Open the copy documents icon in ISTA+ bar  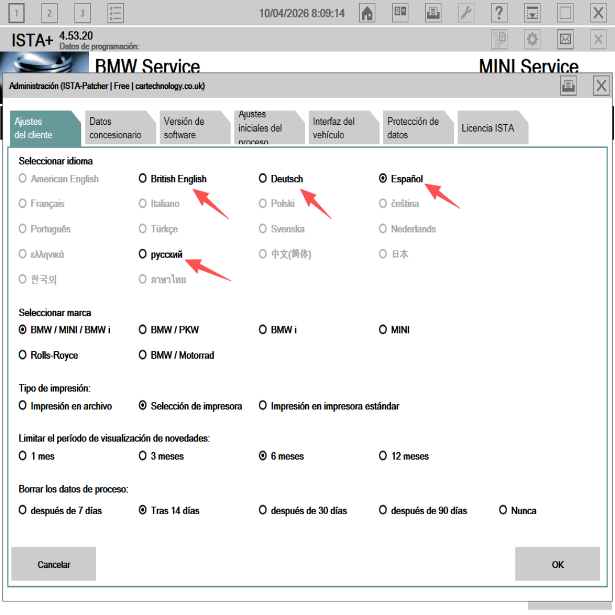click(x=499, y=39)
